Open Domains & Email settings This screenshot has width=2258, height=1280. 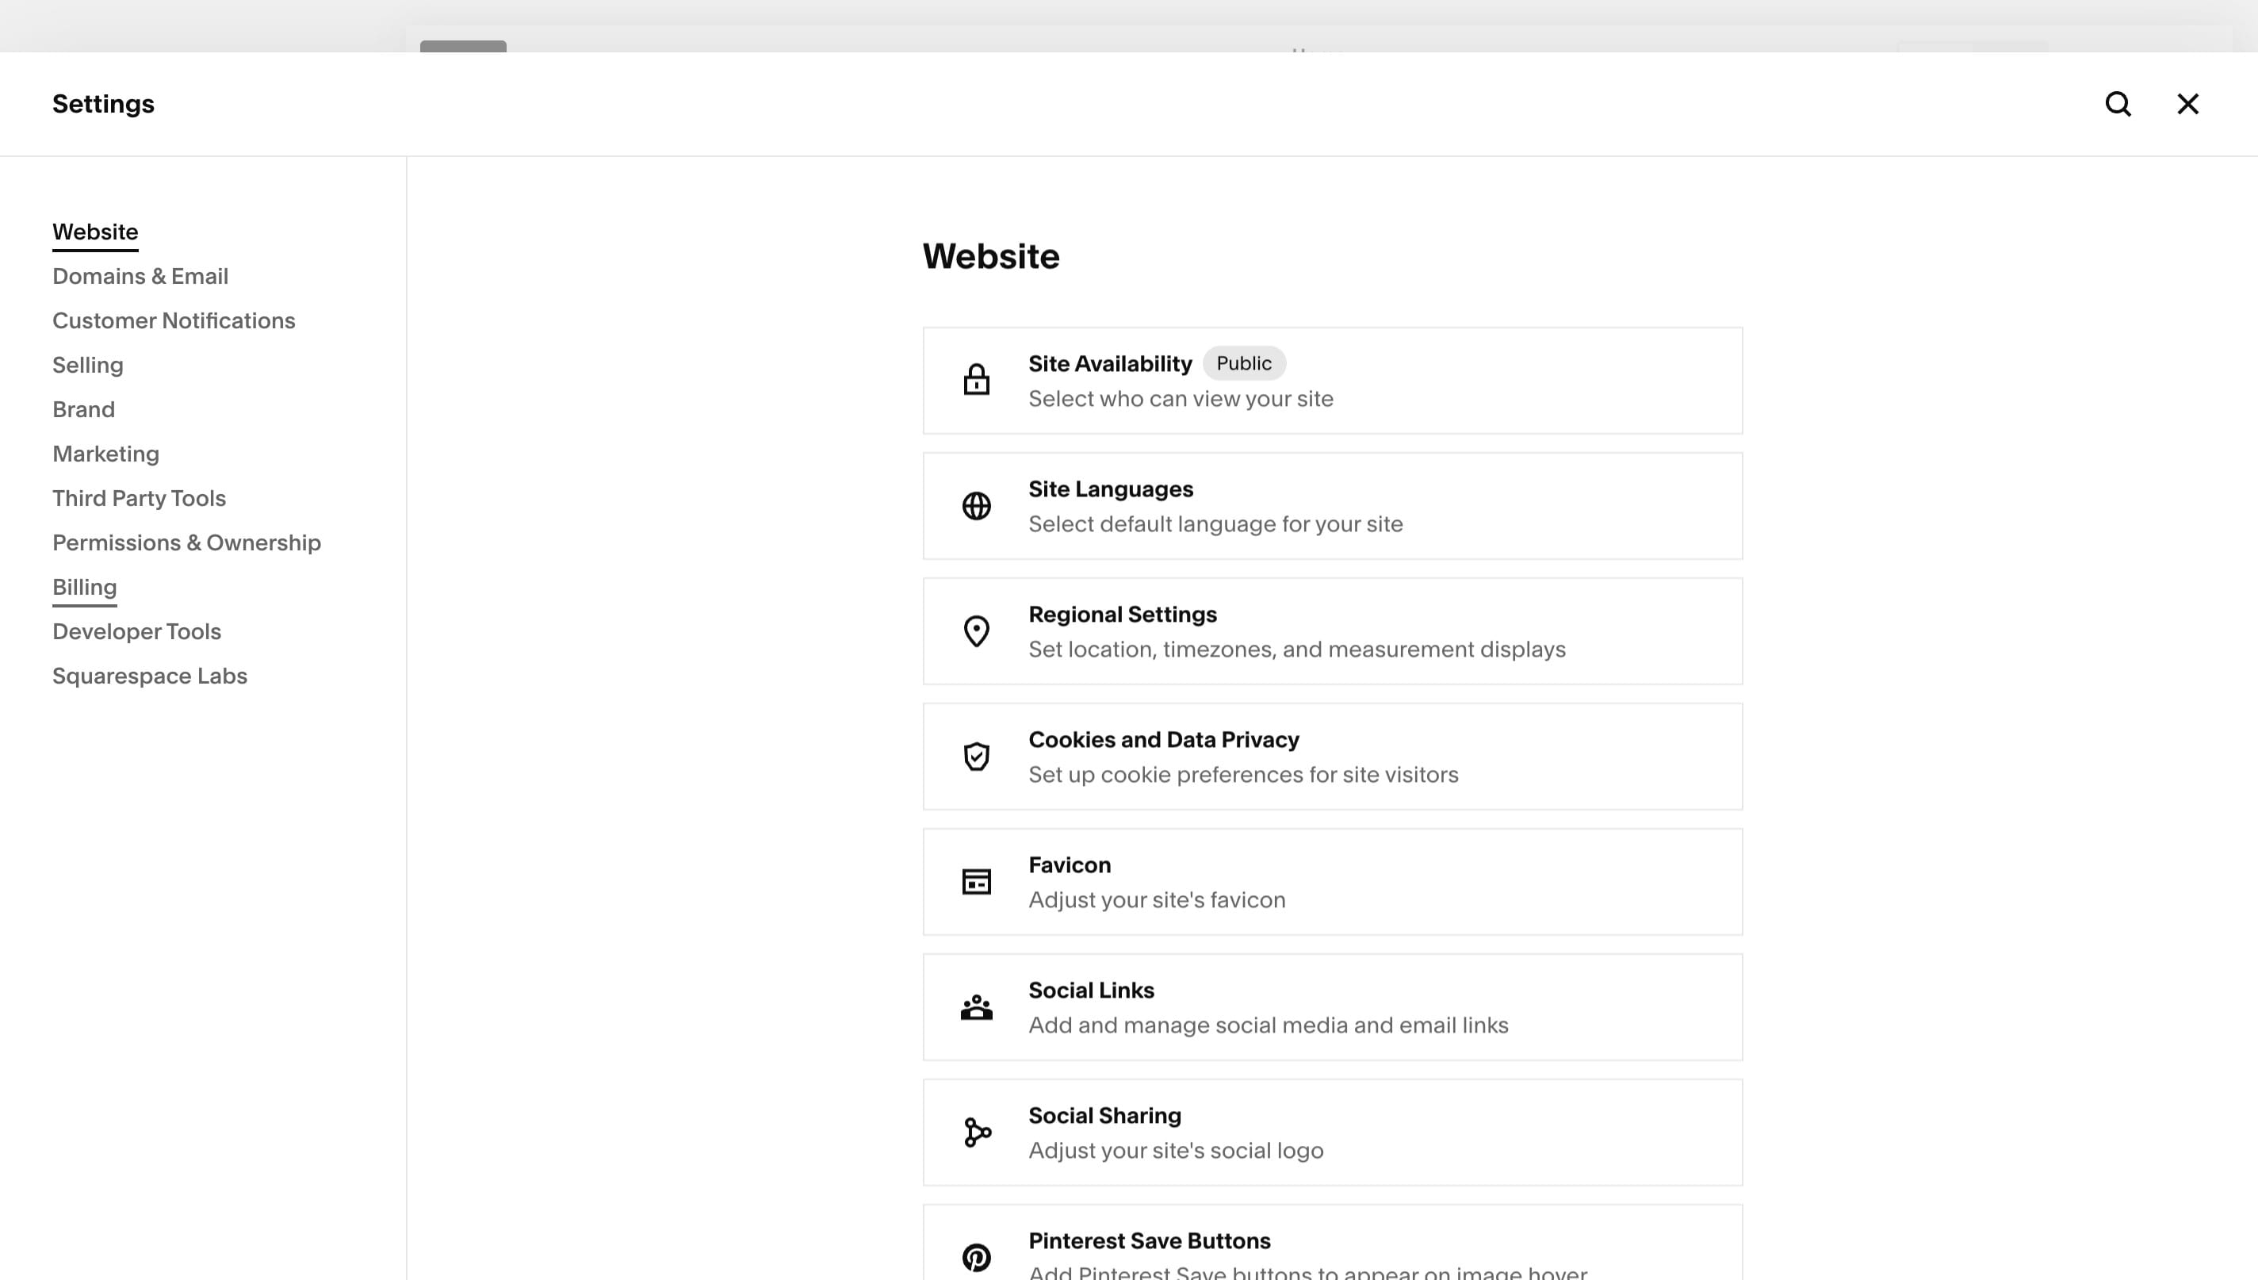tap(140, 276)
